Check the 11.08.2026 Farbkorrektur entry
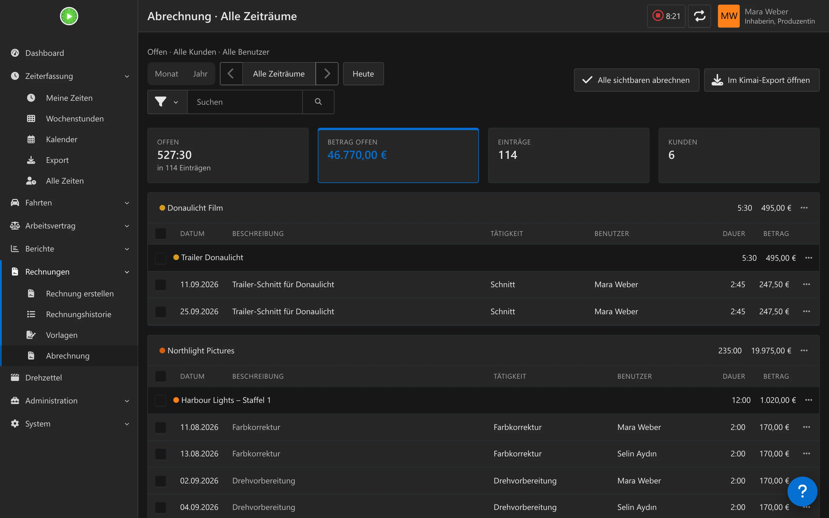829x518 pixels. 161,428
